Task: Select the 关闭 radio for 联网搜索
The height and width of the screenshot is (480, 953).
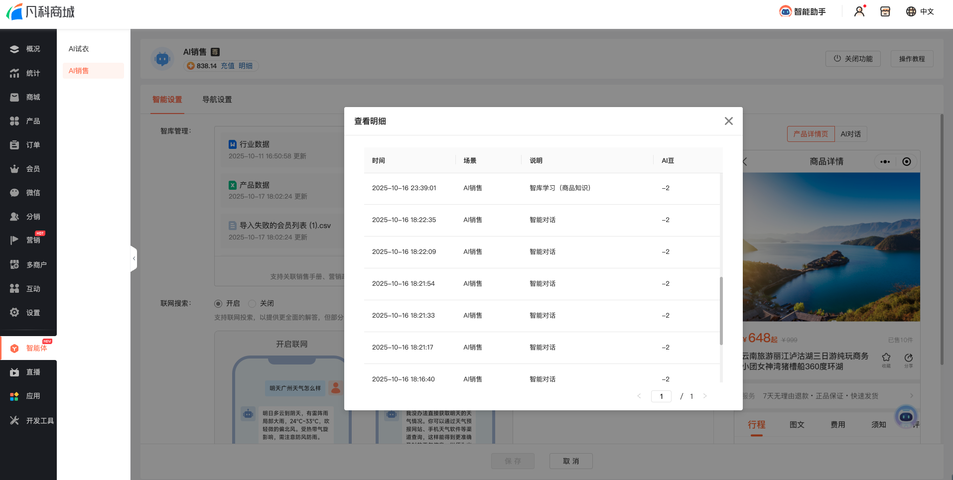Action: click(x=252, y=304)
